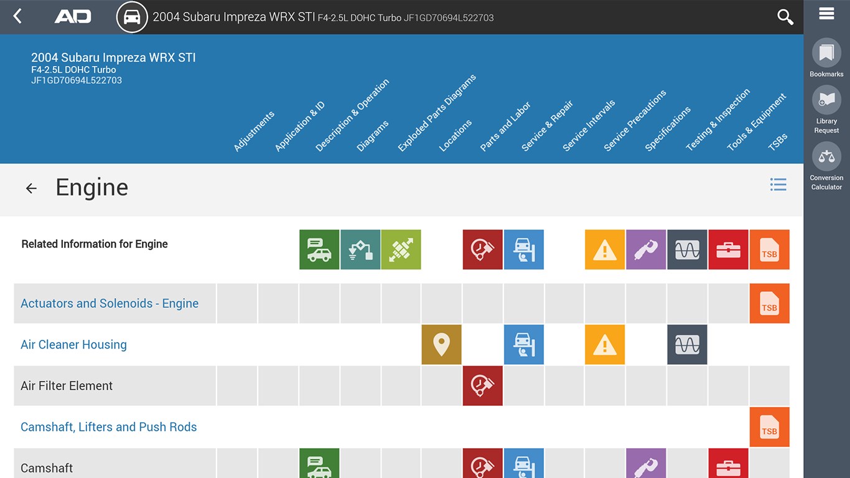Viewport: 850px width, 478px height.
Task: Open Description & Operation for Camshaft
Action: (x=319, y=463)
